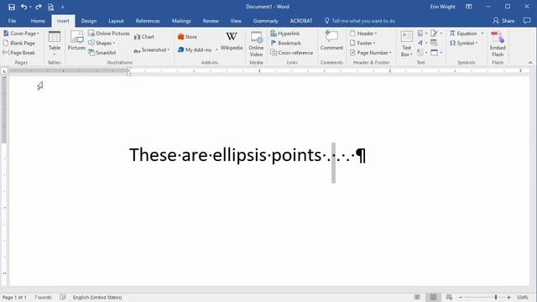Image resolution: width=537 pixels, height=302 pixels.
Task: Click the Share button
Action: [503, 21]
